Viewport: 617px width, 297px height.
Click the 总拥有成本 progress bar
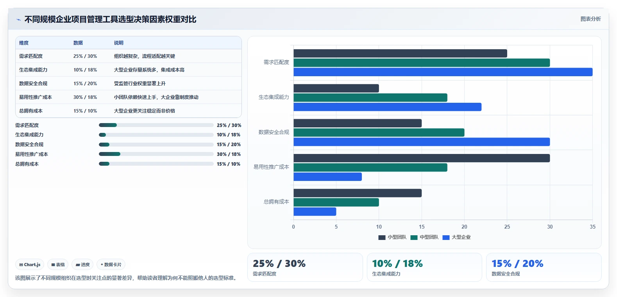tap(156, 164)
